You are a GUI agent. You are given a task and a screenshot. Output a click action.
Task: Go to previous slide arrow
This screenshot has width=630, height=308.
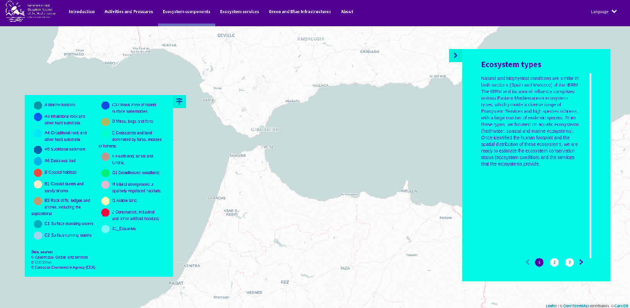point(528,262)
